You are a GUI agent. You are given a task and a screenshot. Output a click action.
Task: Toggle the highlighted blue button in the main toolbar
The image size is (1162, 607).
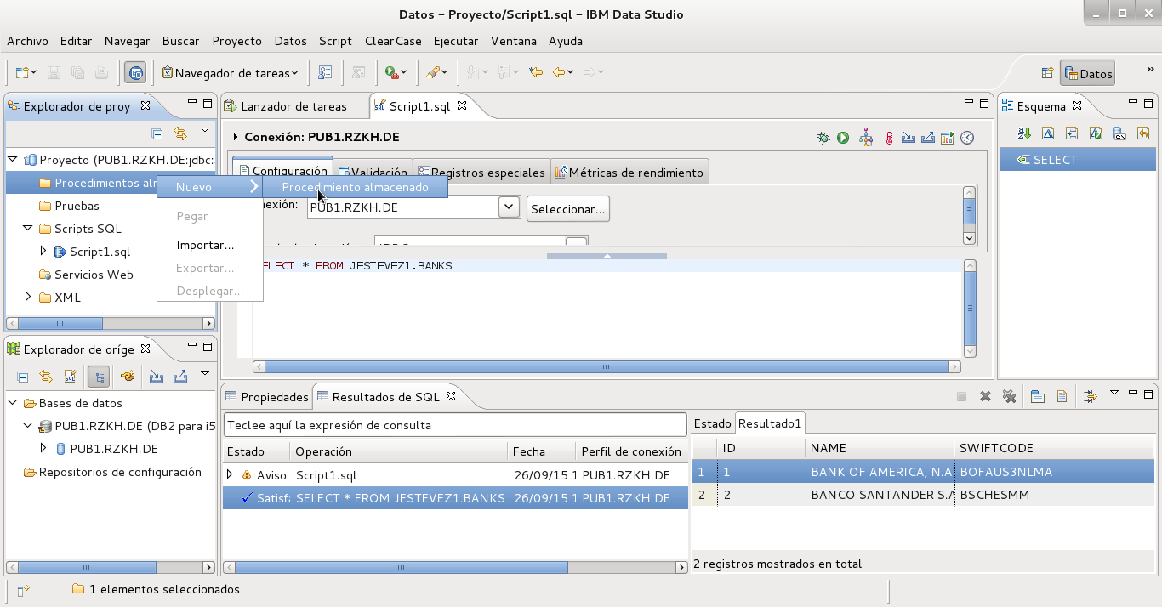[x=135, y=73]
